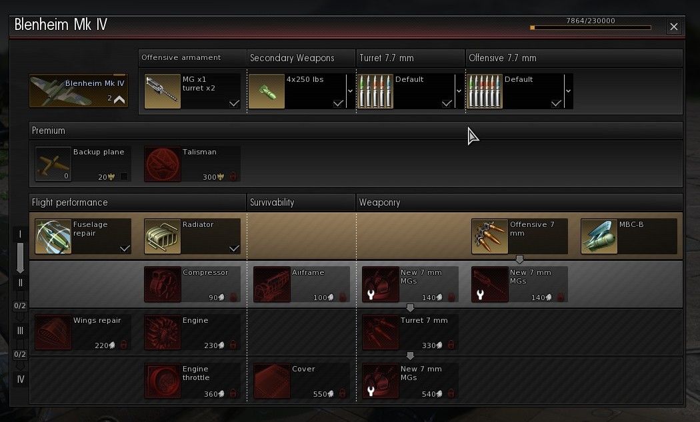Click the research progress bar 7864/230000

(x=591, y=28)
